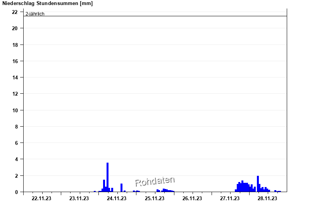This screenshot has width=310, height=213.
Task: Select the y-axis label 10
Action: 15,110
